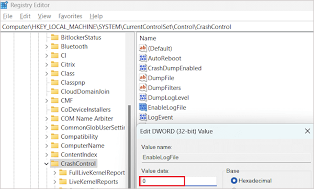Expand the Citrix key

click(x=47, y=64)
